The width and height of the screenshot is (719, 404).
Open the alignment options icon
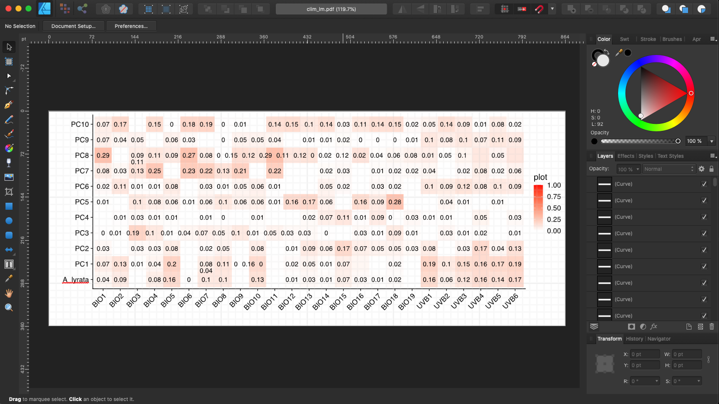(x=480, y=9)
